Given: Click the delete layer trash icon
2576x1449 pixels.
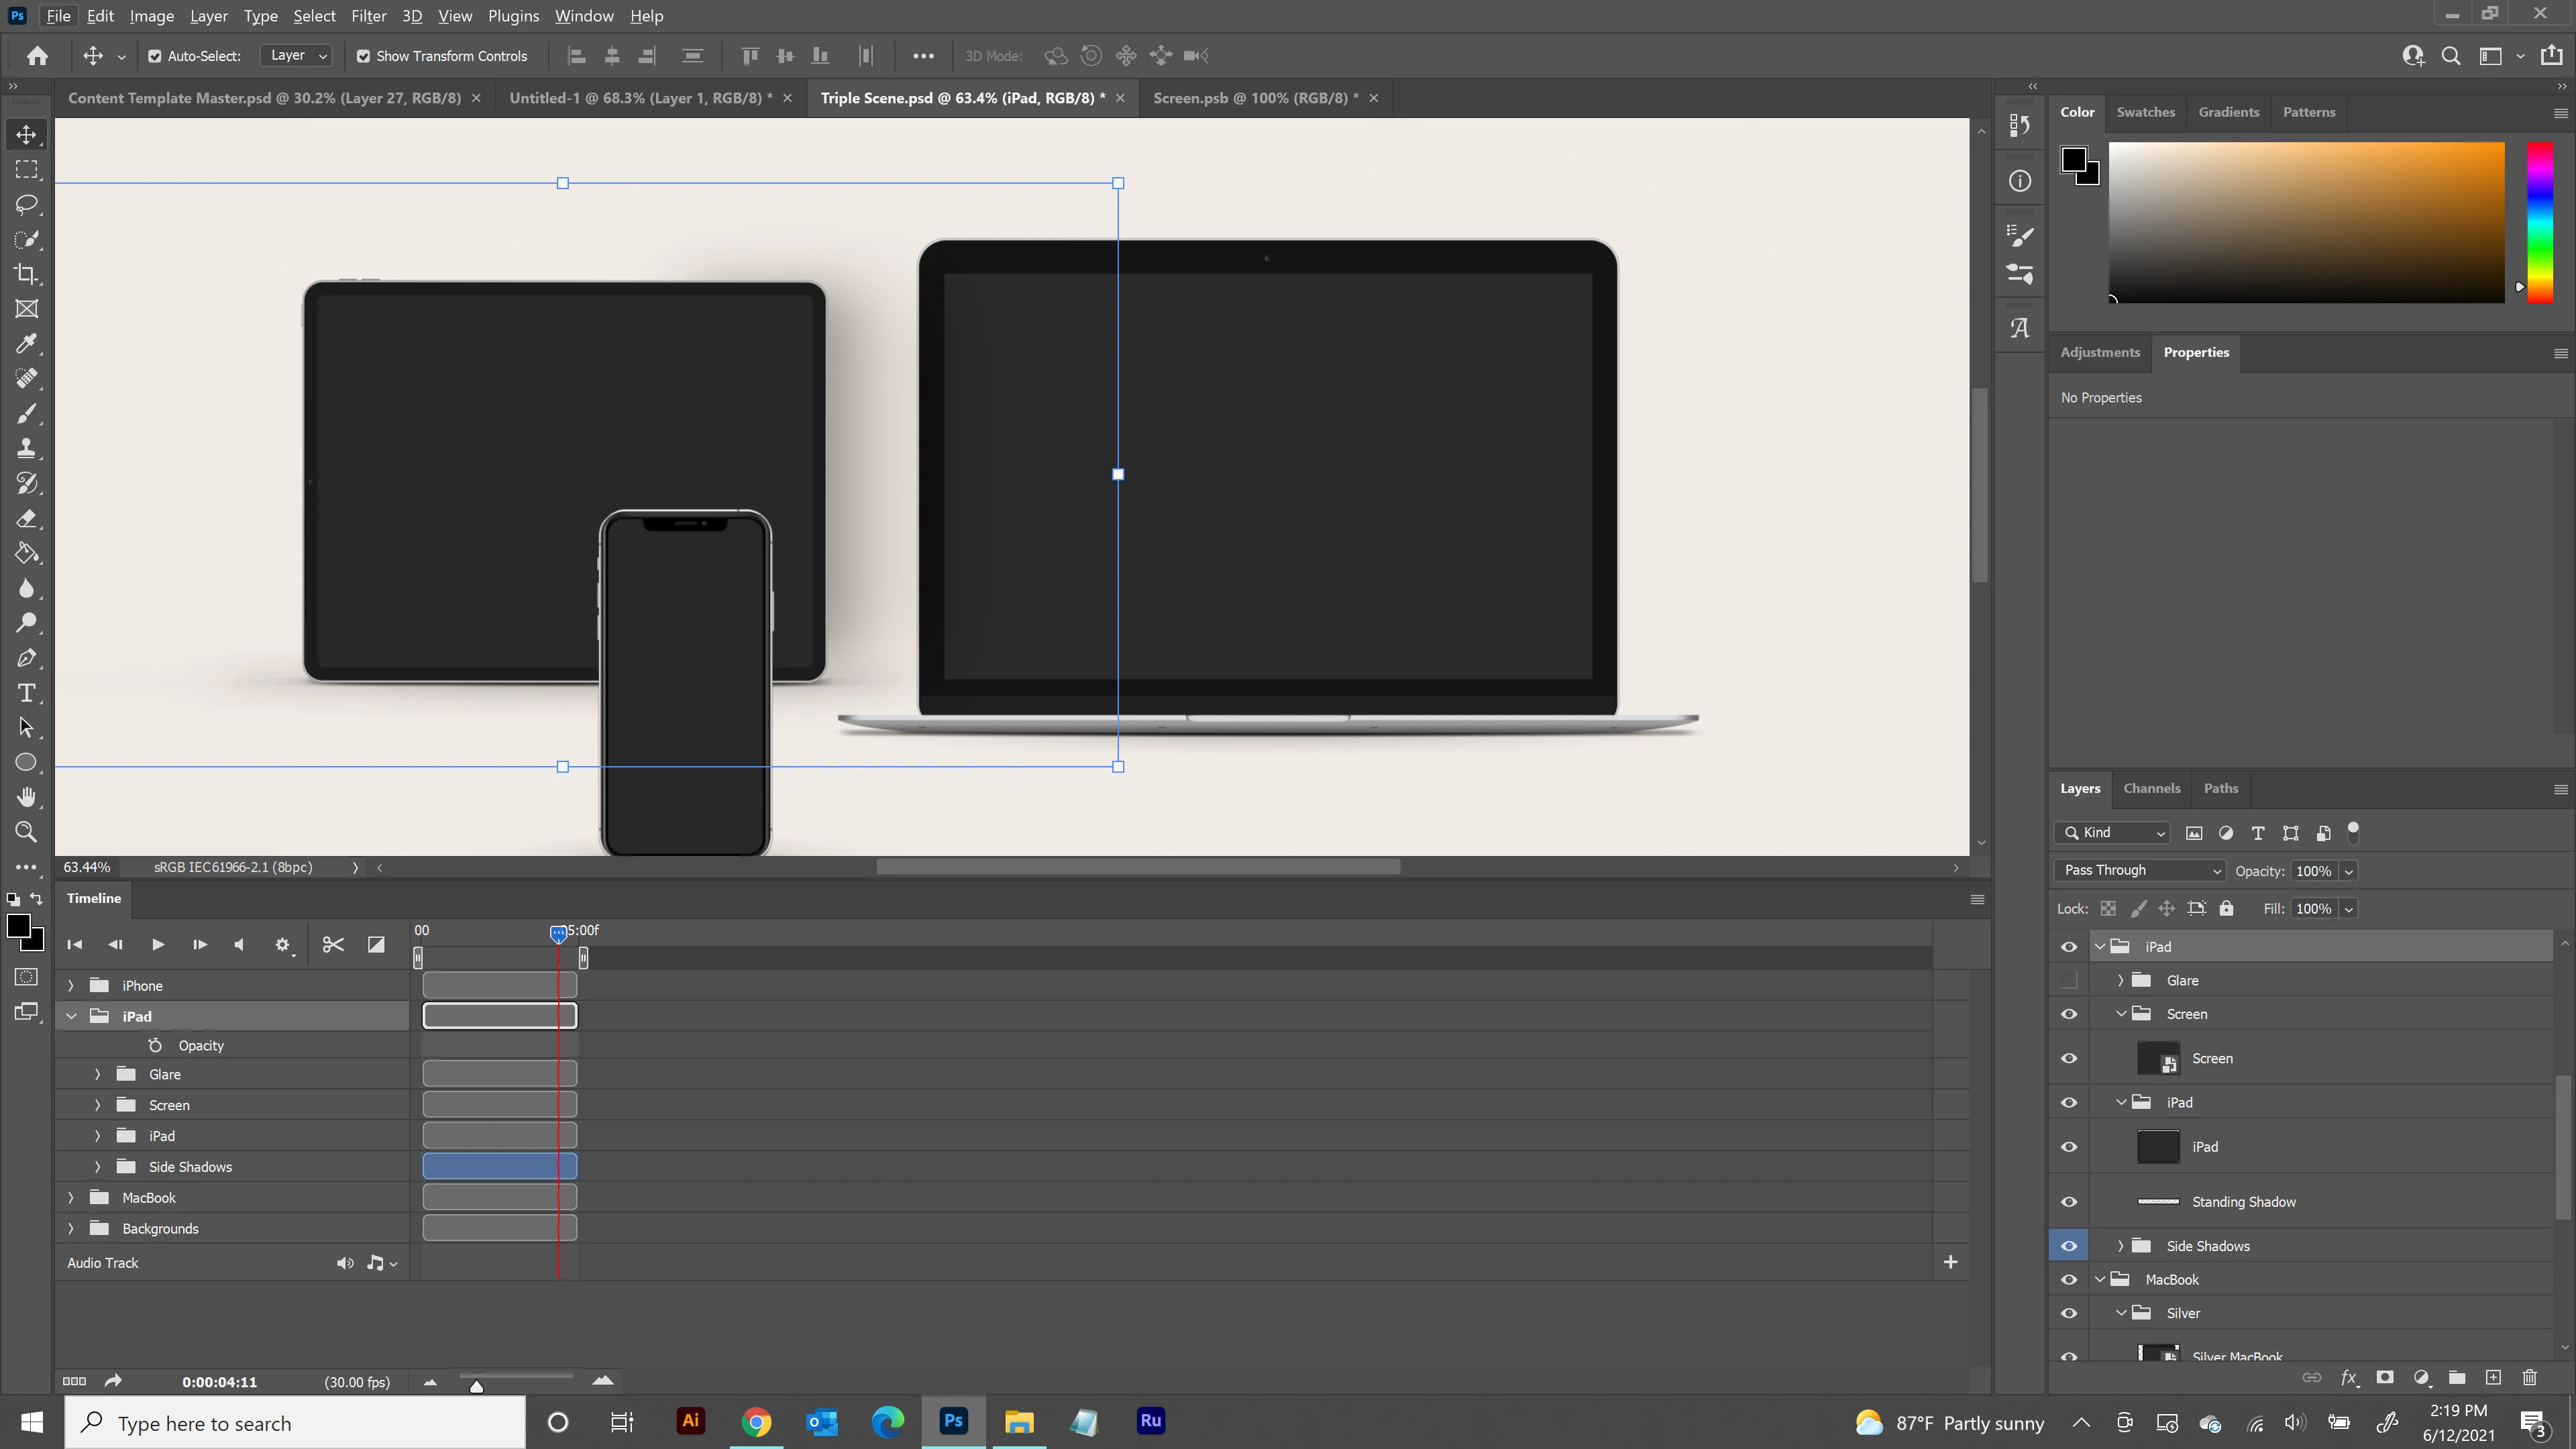Looking at the screenshot, I should point(2530,1378).
